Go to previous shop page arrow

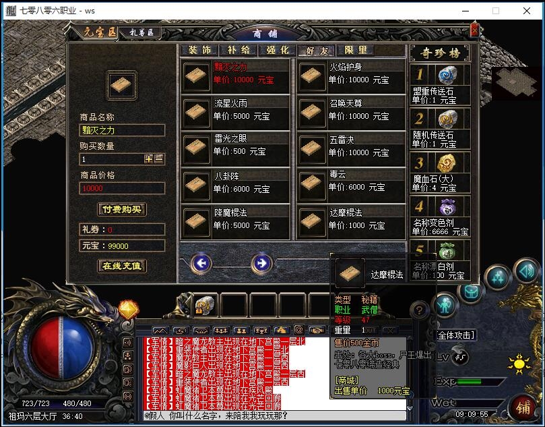[201, 263]
